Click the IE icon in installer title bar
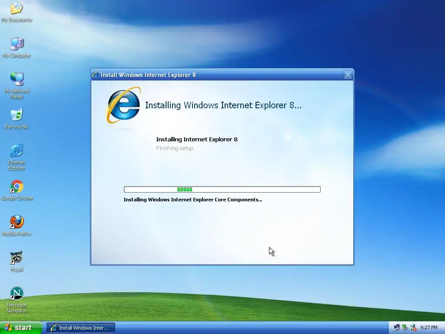The image size is (445, 334). point(96,75)
